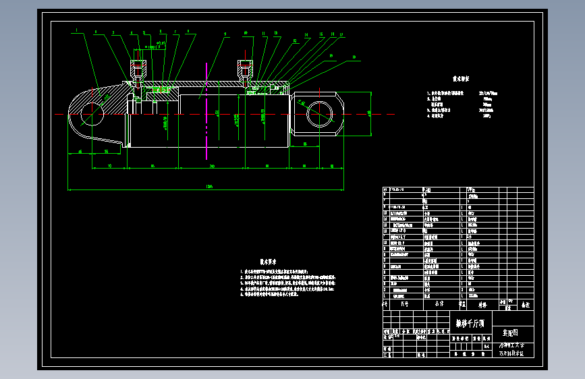Screen dimensions: 585x379
Task: Click the 万方科技学院 text
Action: 511,353
